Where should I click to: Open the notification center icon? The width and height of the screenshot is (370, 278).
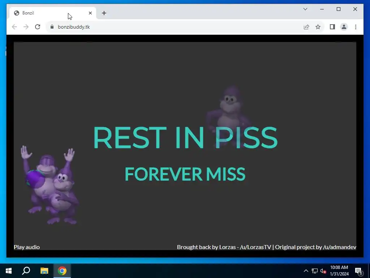pyautogui.click(x=358, y=271)
